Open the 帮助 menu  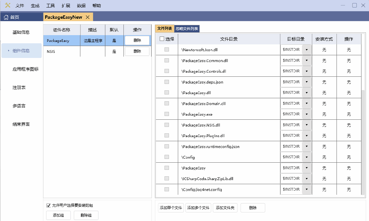96,6
